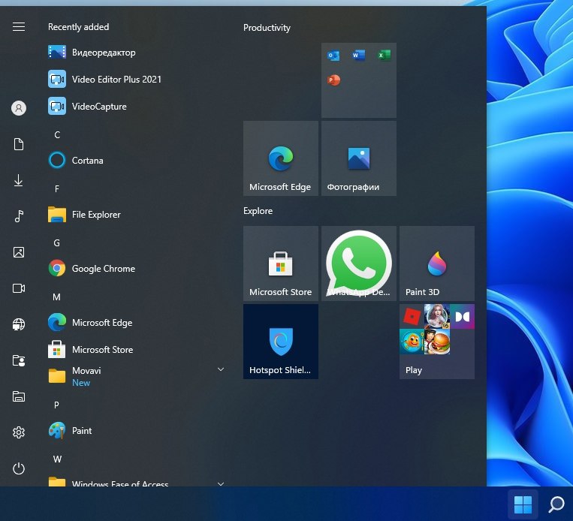Open File Explorer icon in sidebar
The width and height of the screenshot is (573, 521).
(x=19, y=396)
